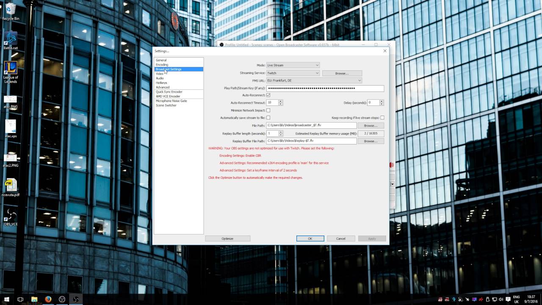Select the atac.PNG file on desktop
The width and height of the screenshot is (542, 305).
[x=11, y=102]
